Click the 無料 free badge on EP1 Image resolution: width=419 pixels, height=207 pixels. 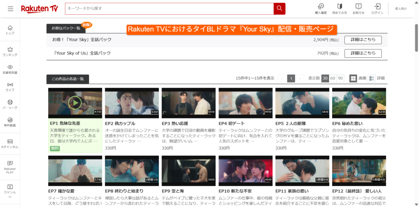click(x=55, y=148)
